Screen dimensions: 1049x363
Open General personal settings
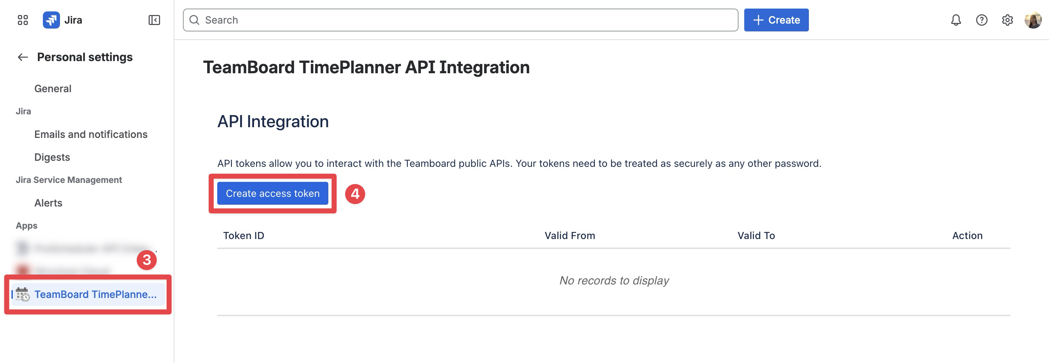coord(53,88)
